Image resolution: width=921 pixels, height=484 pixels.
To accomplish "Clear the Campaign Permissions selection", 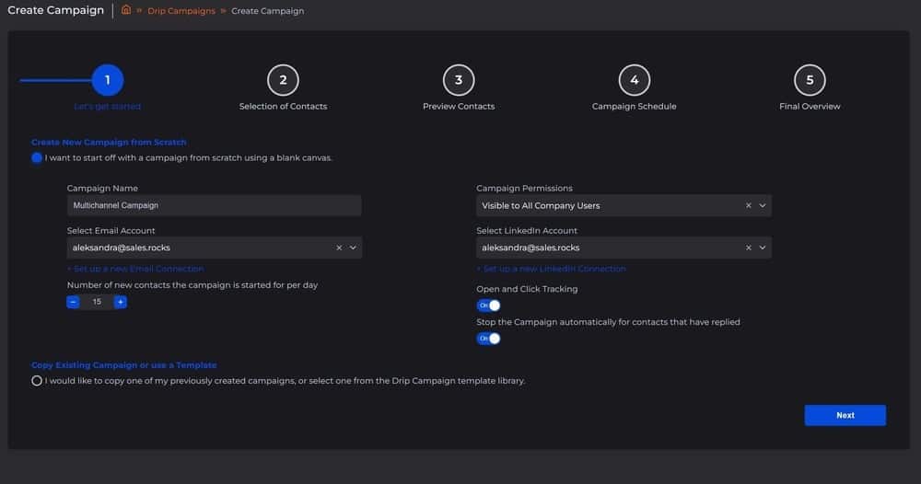I will 748,206.
